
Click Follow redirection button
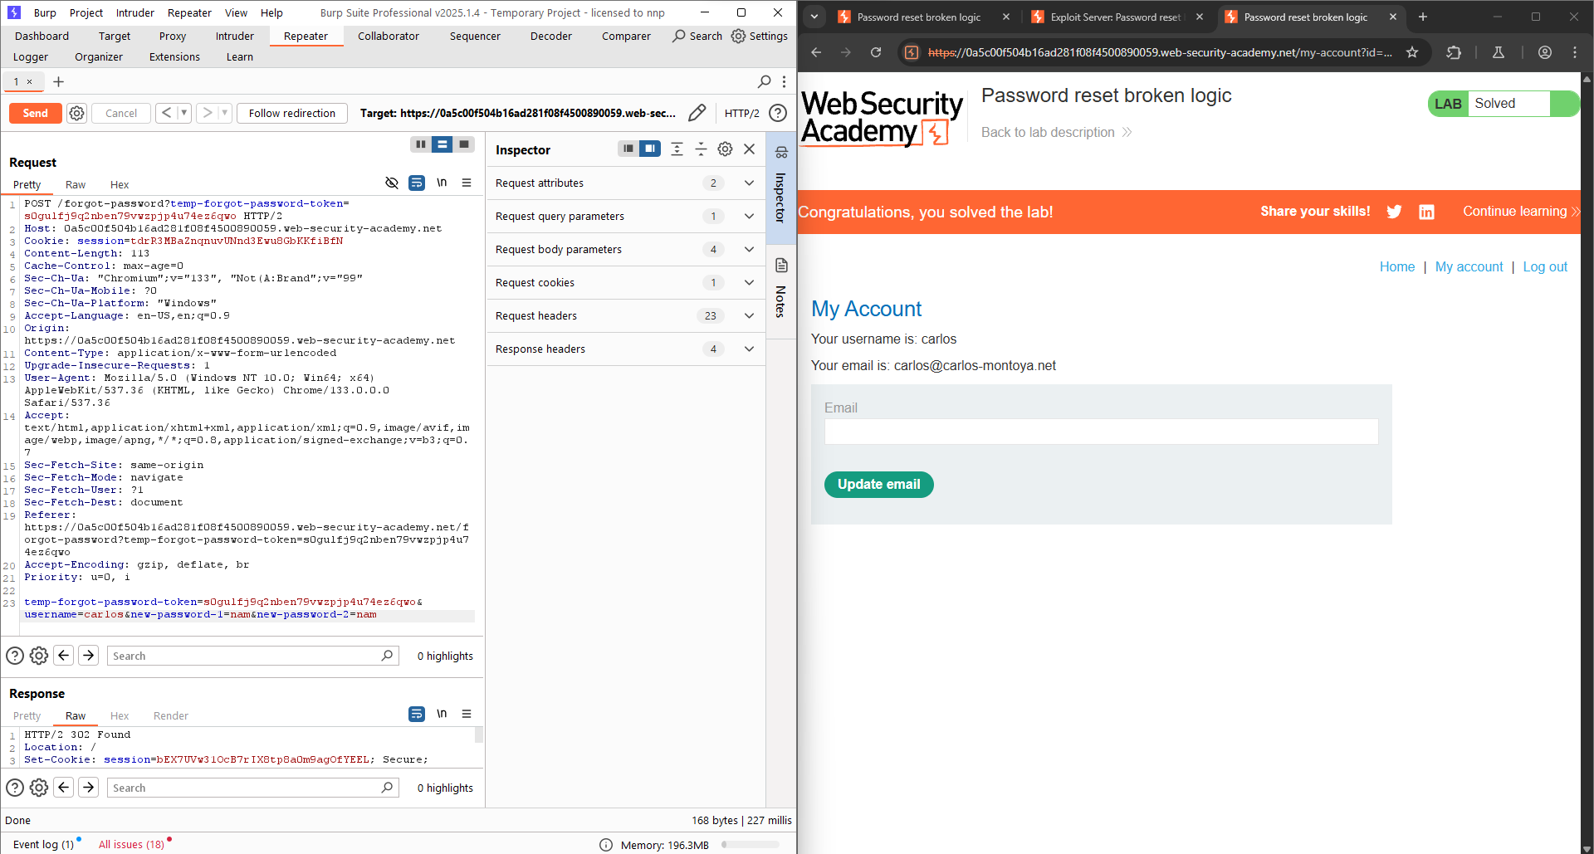click(292, 113)
